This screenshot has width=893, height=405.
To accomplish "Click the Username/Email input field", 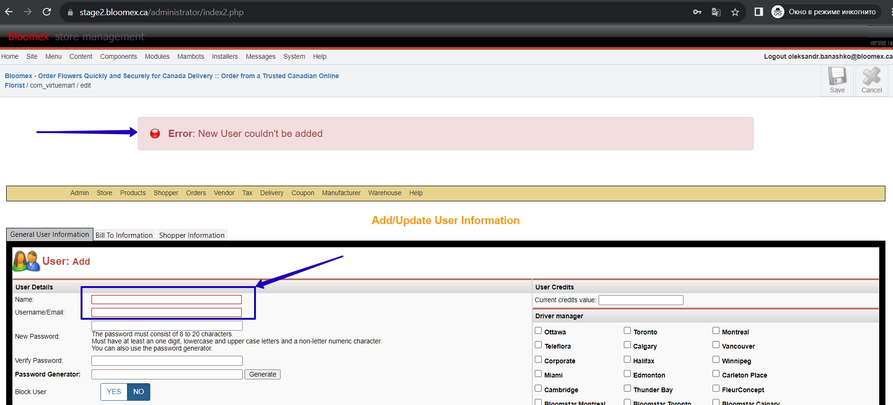I will (166, 313).
